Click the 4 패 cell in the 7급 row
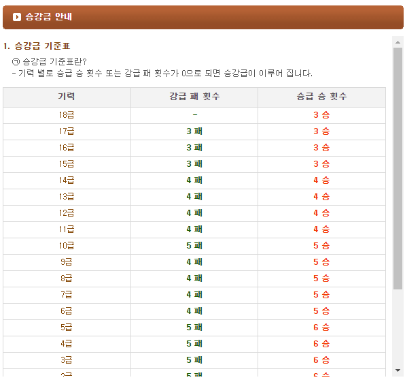 [x=194, y=295]
